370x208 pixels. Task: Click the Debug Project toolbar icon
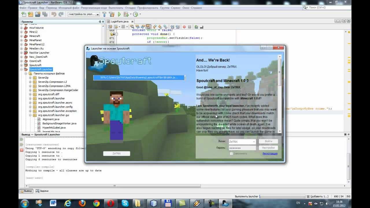pos(126,14)
